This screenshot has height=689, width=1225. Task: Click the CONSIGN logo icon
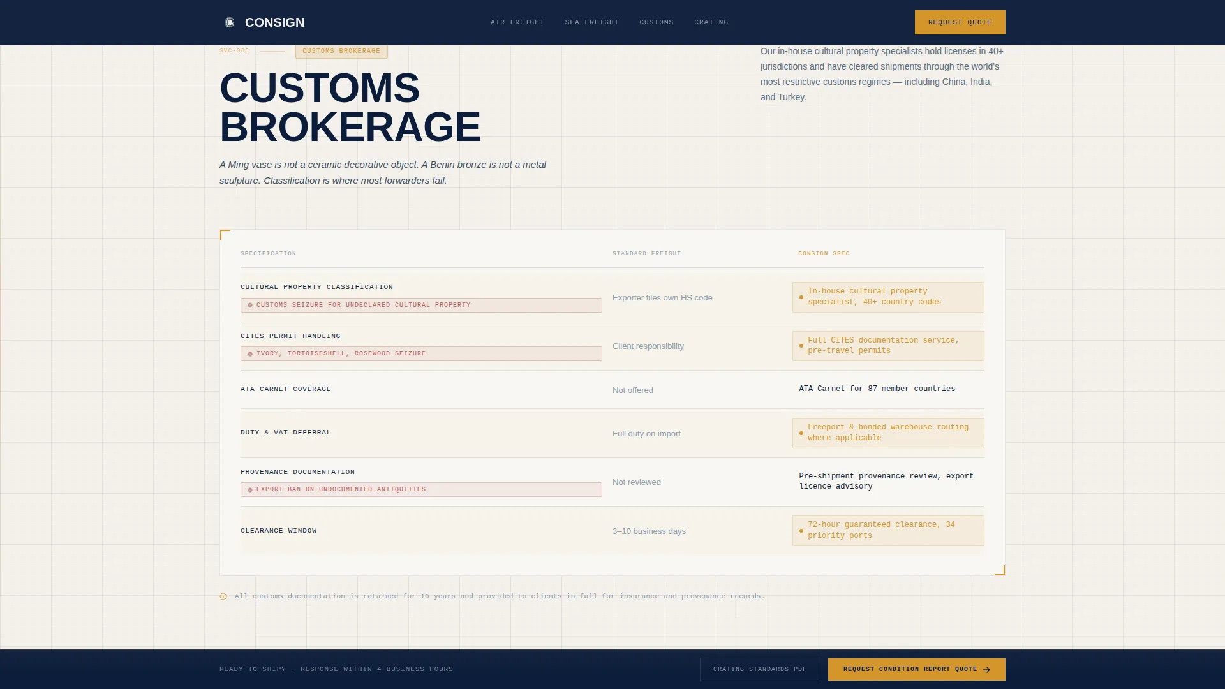230,22
